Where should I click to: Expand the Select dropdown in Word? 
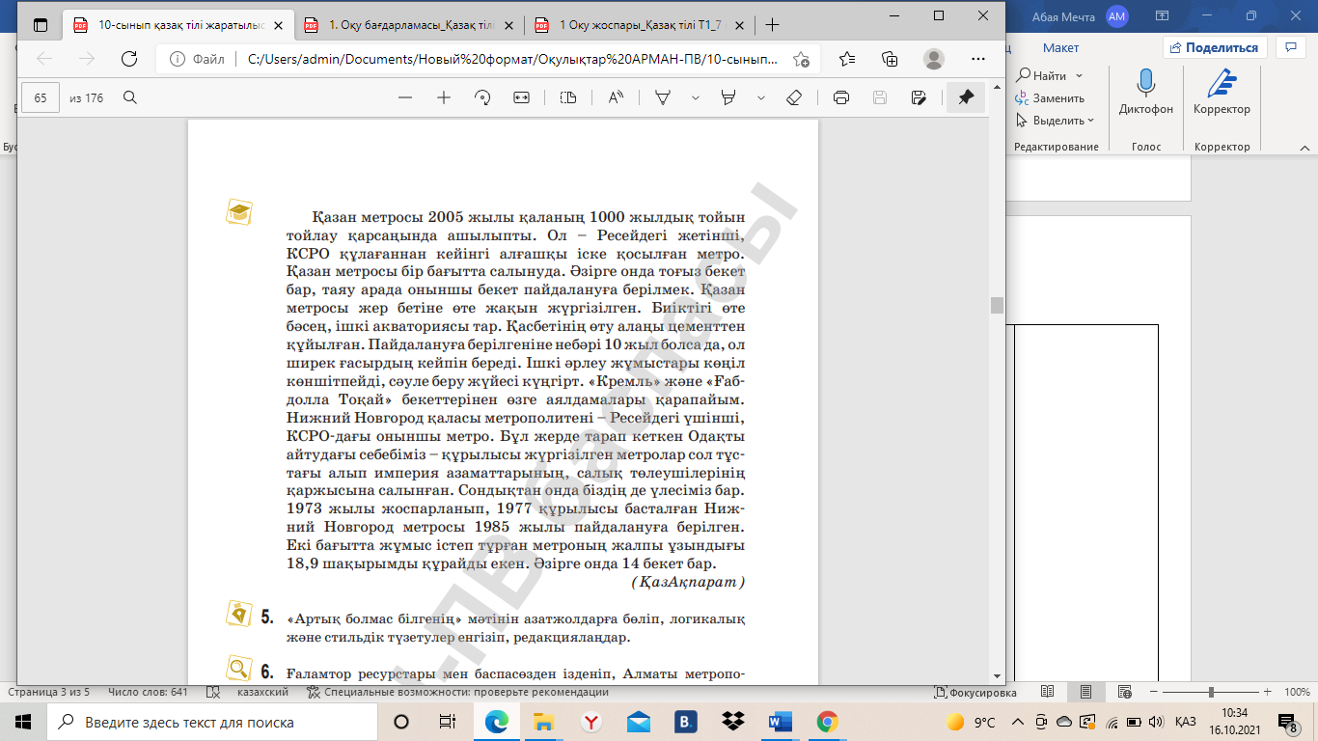[x=1091, y=121]
